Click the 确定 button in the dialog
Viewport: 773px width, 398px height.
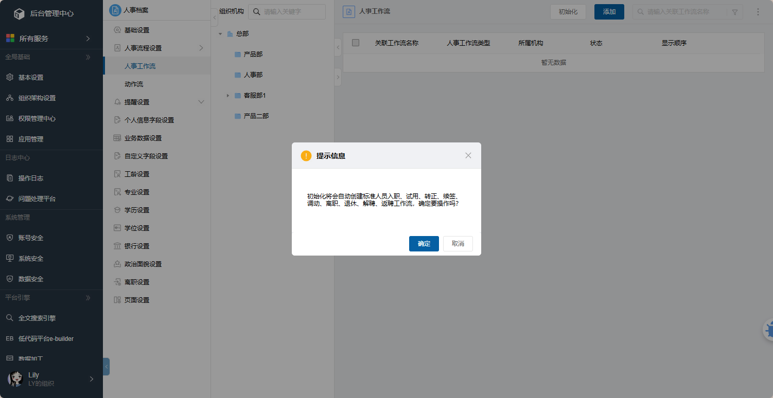424,244
